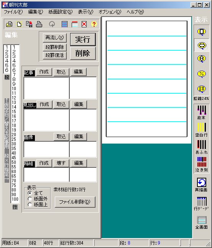Select the fit-width zoom icon
The image size is (212, 248).
[x=202, y=46]
